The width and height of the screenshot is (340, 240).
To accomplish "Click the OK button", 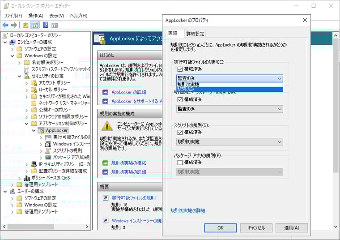I will pos(220,228).
